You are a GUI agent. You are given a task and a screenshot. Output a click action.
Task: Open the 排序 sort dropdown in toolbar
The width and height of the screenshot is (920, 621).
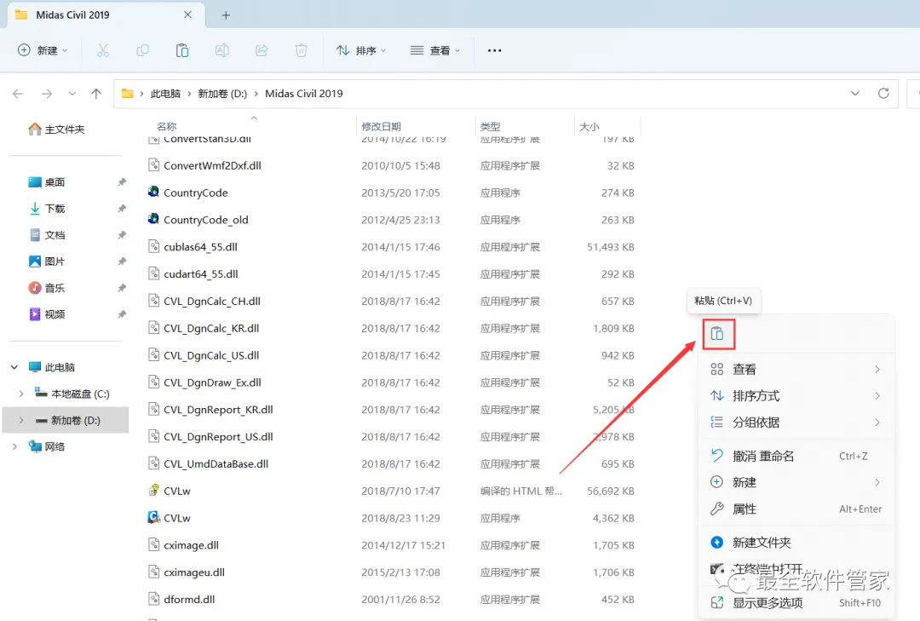361,50
